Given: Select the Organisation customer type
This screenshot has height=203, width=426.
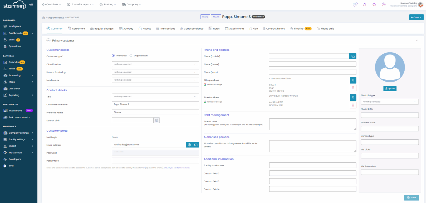Looking at the screenshot, I should (131, 56).
